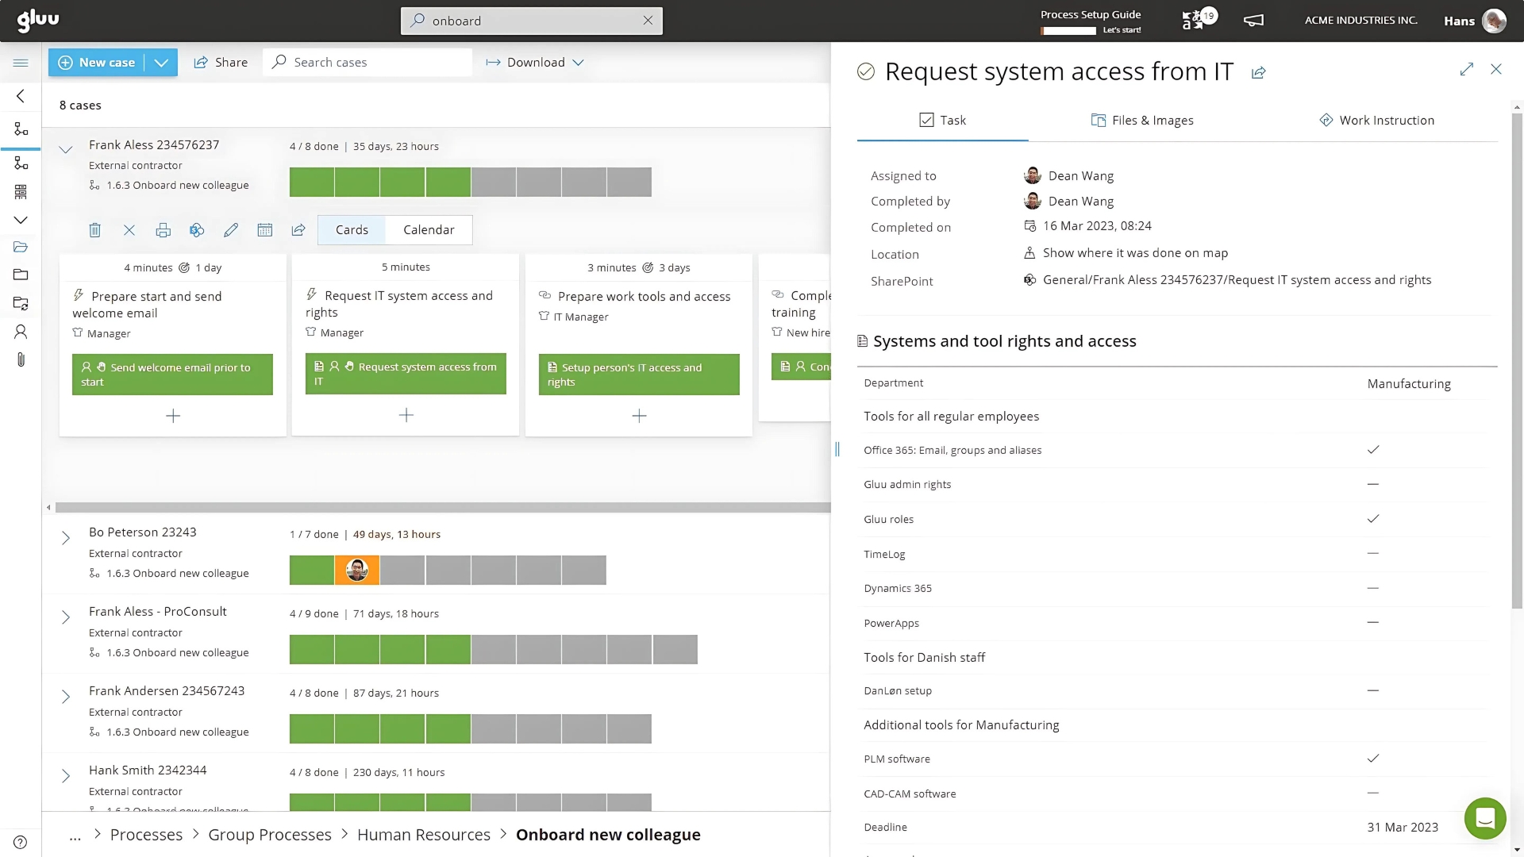1524x857 pixels.
Task: Click the notifications megaphone icon in the top bar
Action: [x=1253, y=21]
